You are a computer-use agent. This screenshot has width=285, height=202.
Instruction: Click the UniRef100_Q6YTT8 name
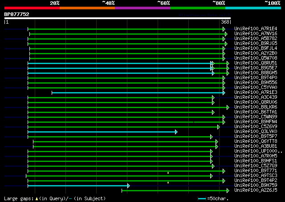click(x=256, y=141)
